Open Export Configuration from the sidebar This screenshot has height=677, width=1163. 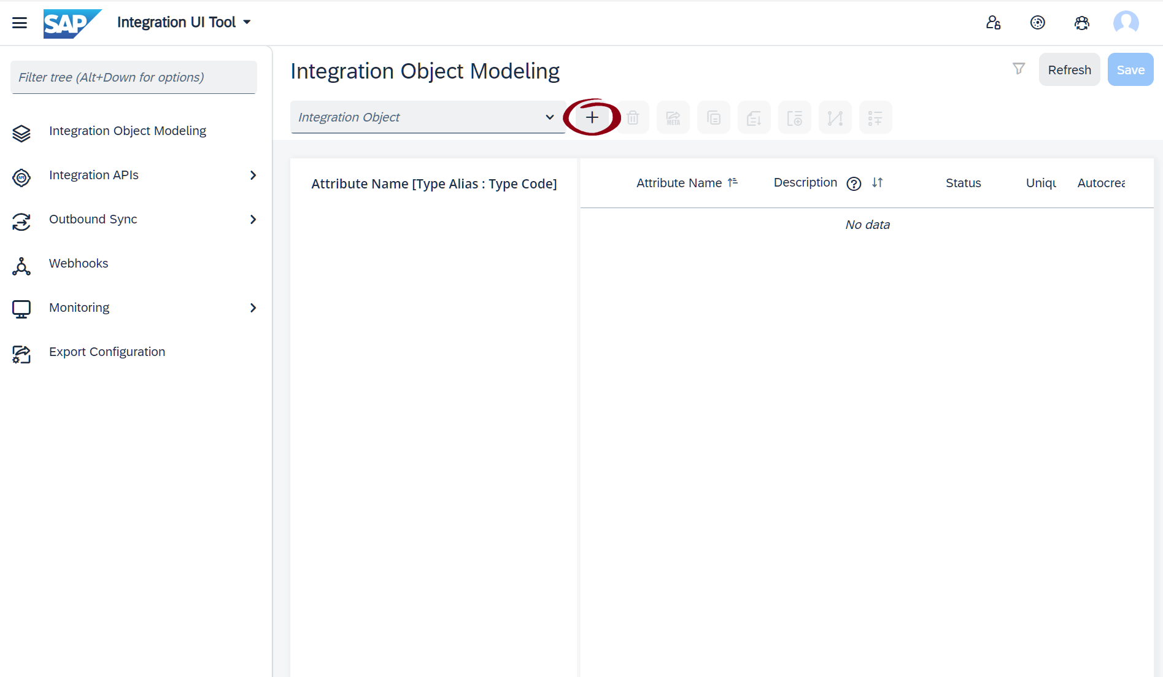pos(107,352)
